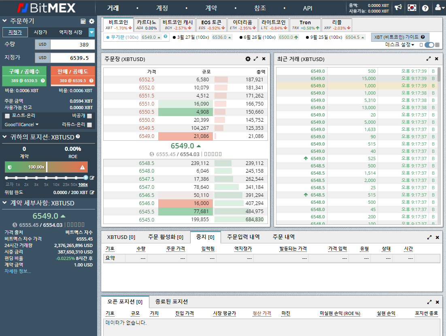Click the sell / short button

click(x=72, y=76)
